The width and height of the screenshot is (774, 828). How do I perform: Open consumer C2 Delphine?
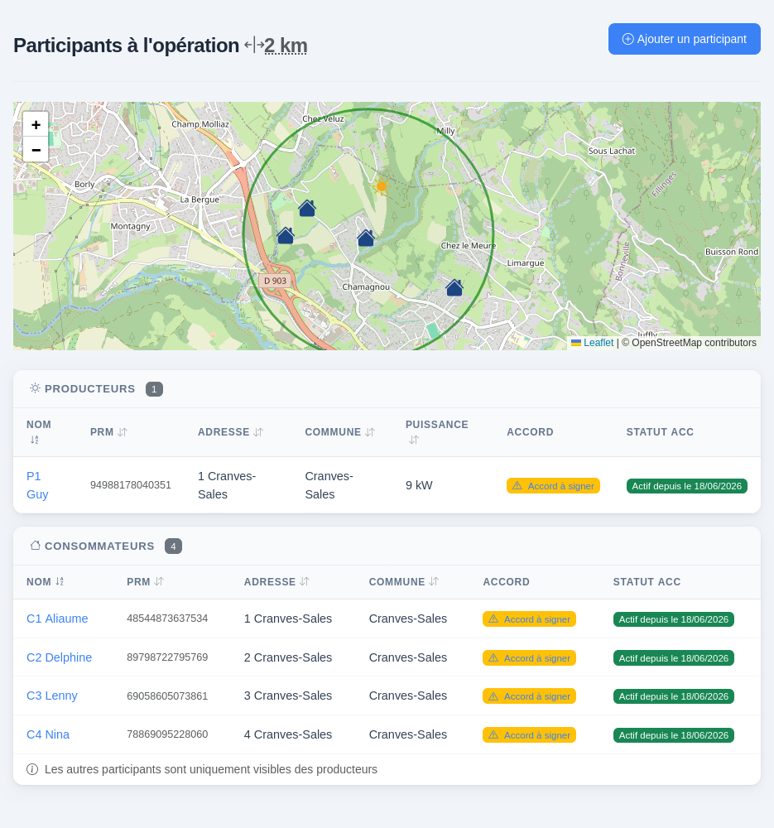click(59, 657)
